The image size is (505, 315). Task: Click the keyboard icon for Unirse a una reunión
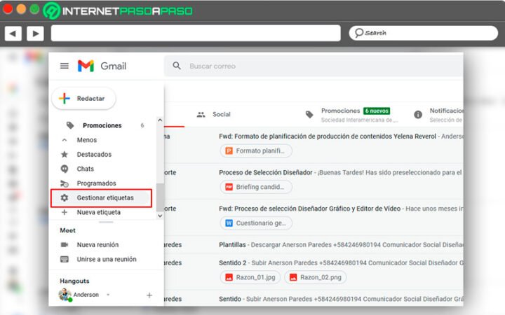point(65,259)
